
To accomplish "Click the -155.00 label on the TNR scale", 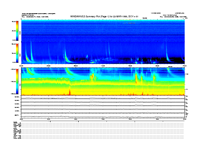I will coord(13,94).
